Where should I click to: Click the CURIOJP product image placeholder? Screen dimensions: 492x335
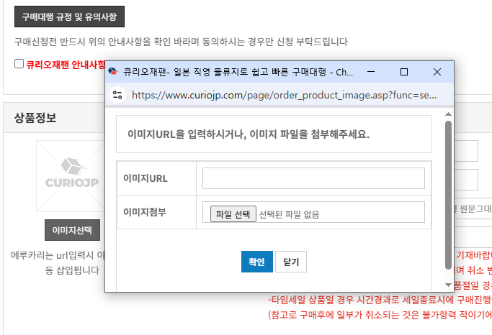[x=71, y=176]
